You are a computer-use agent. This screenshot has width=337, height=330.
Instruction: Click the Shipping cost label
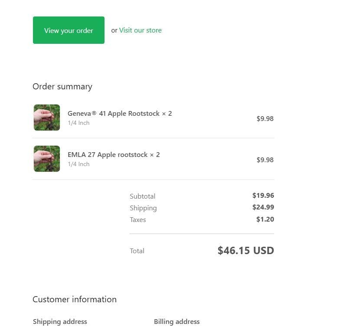[143, 208]
